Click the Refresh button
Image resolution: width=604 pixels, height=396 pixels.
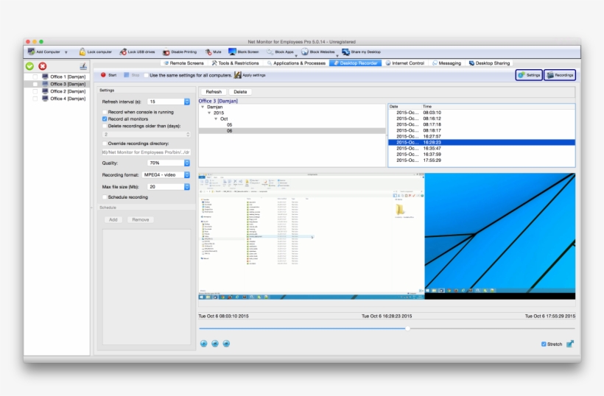tap(214, 91)
